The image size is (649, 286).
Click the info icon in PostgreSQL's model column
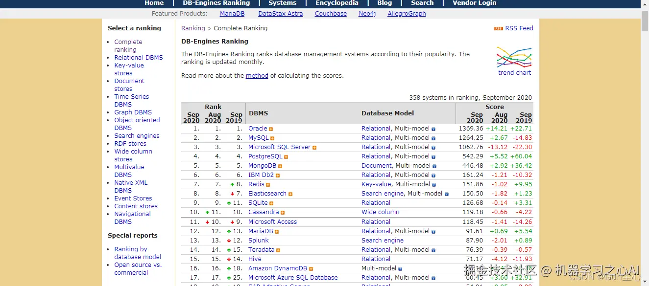click(433, 157)
